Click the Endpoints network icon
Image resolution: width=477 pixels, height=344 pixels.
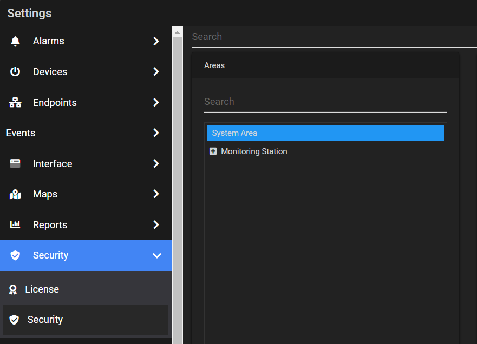(x=15, y=102)
